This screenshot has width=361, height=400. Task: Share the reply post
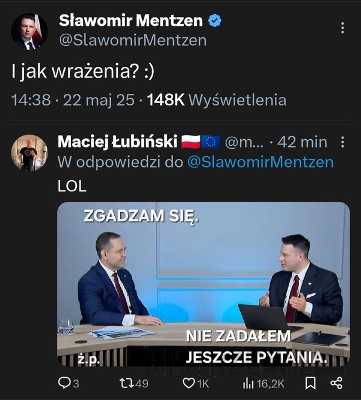click(336, 383)
